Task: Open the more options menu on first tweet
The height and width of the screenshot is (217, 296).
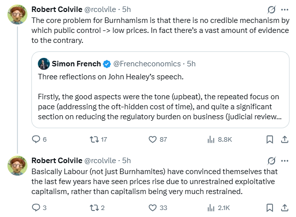Action: click(285, 9)
